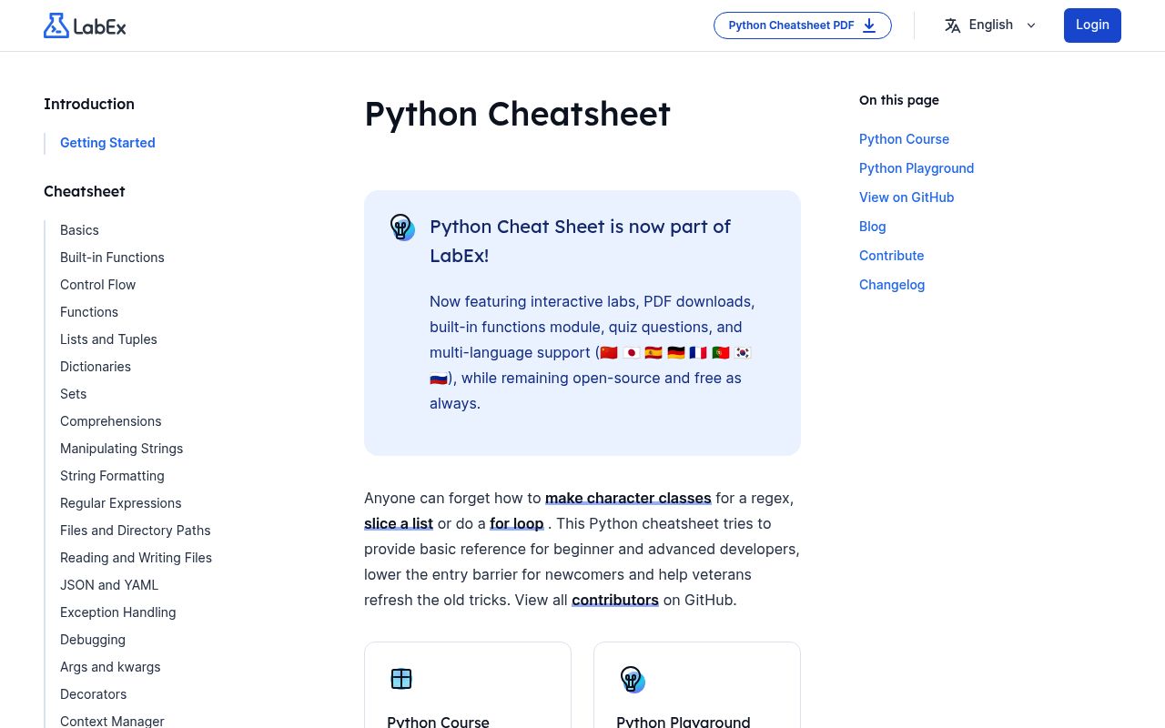Click View on GitHub under On this page
Image resolution: width=1165 pixels, height=728 pixels.
907,197
